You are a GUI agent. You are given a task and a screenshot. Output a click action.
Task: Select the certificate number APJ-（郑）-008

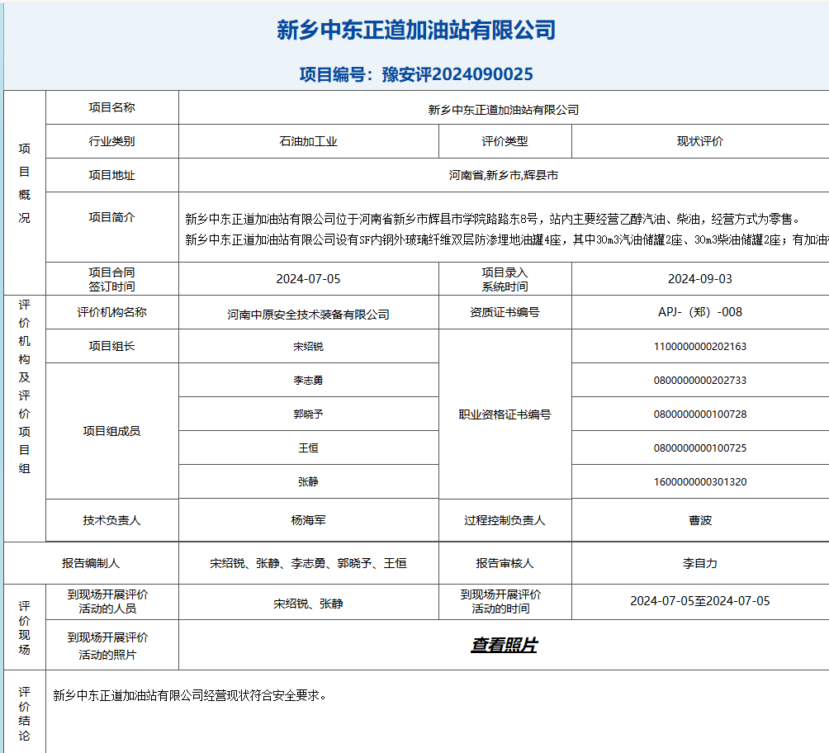tap(700, 313)
